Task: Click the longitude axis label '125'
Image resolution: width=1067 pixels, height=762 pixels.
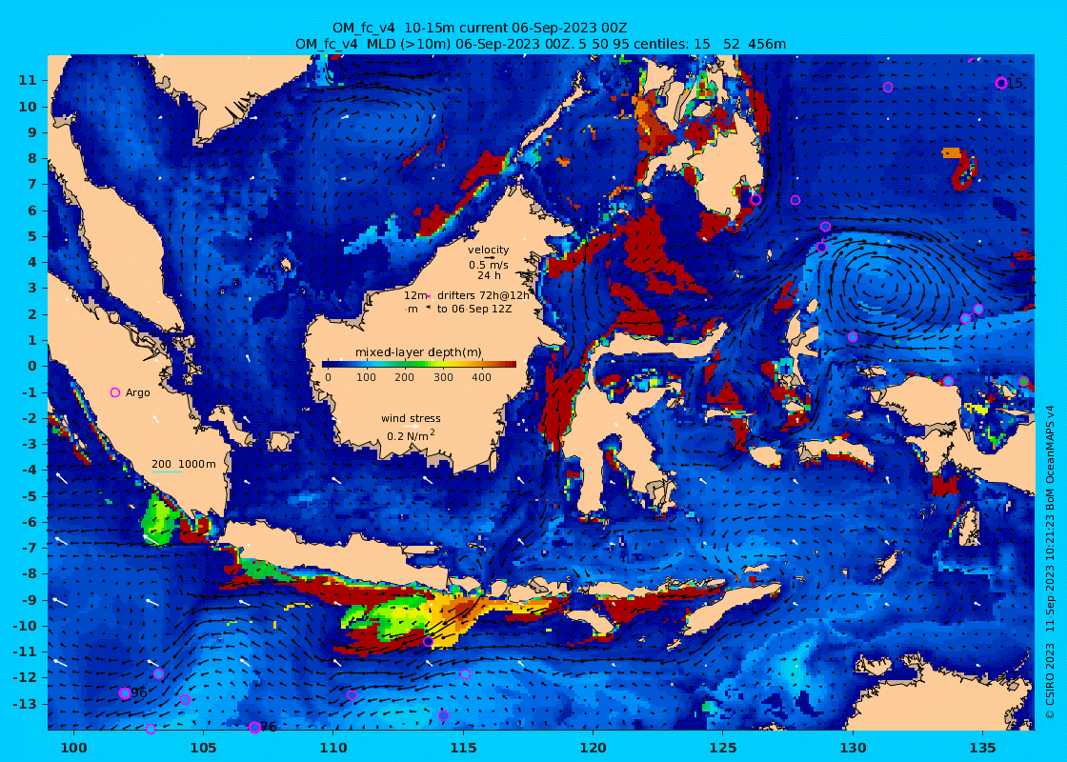Action: 723,748
